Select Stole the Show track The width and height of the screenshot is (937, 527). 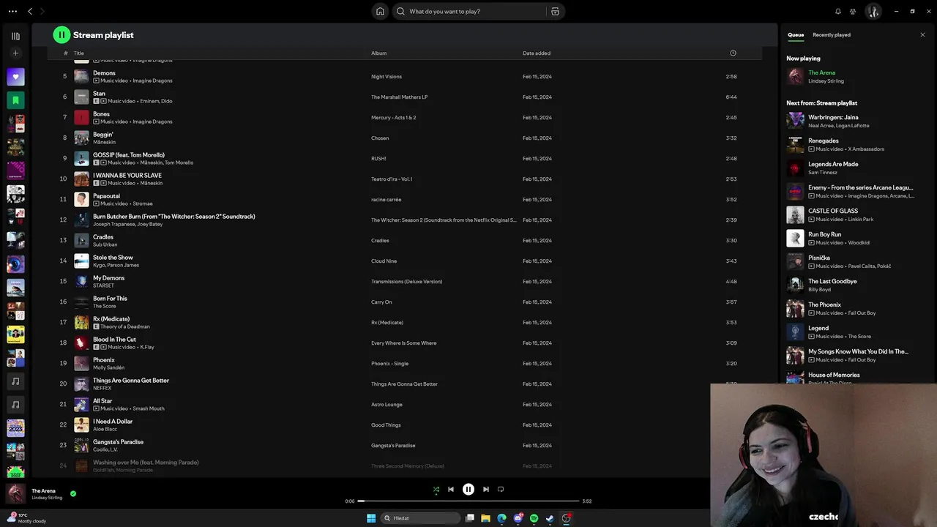113,258
